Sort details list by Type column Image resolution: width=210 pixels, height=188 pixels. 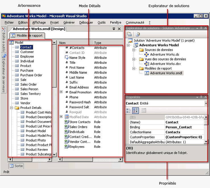[108, 43]
